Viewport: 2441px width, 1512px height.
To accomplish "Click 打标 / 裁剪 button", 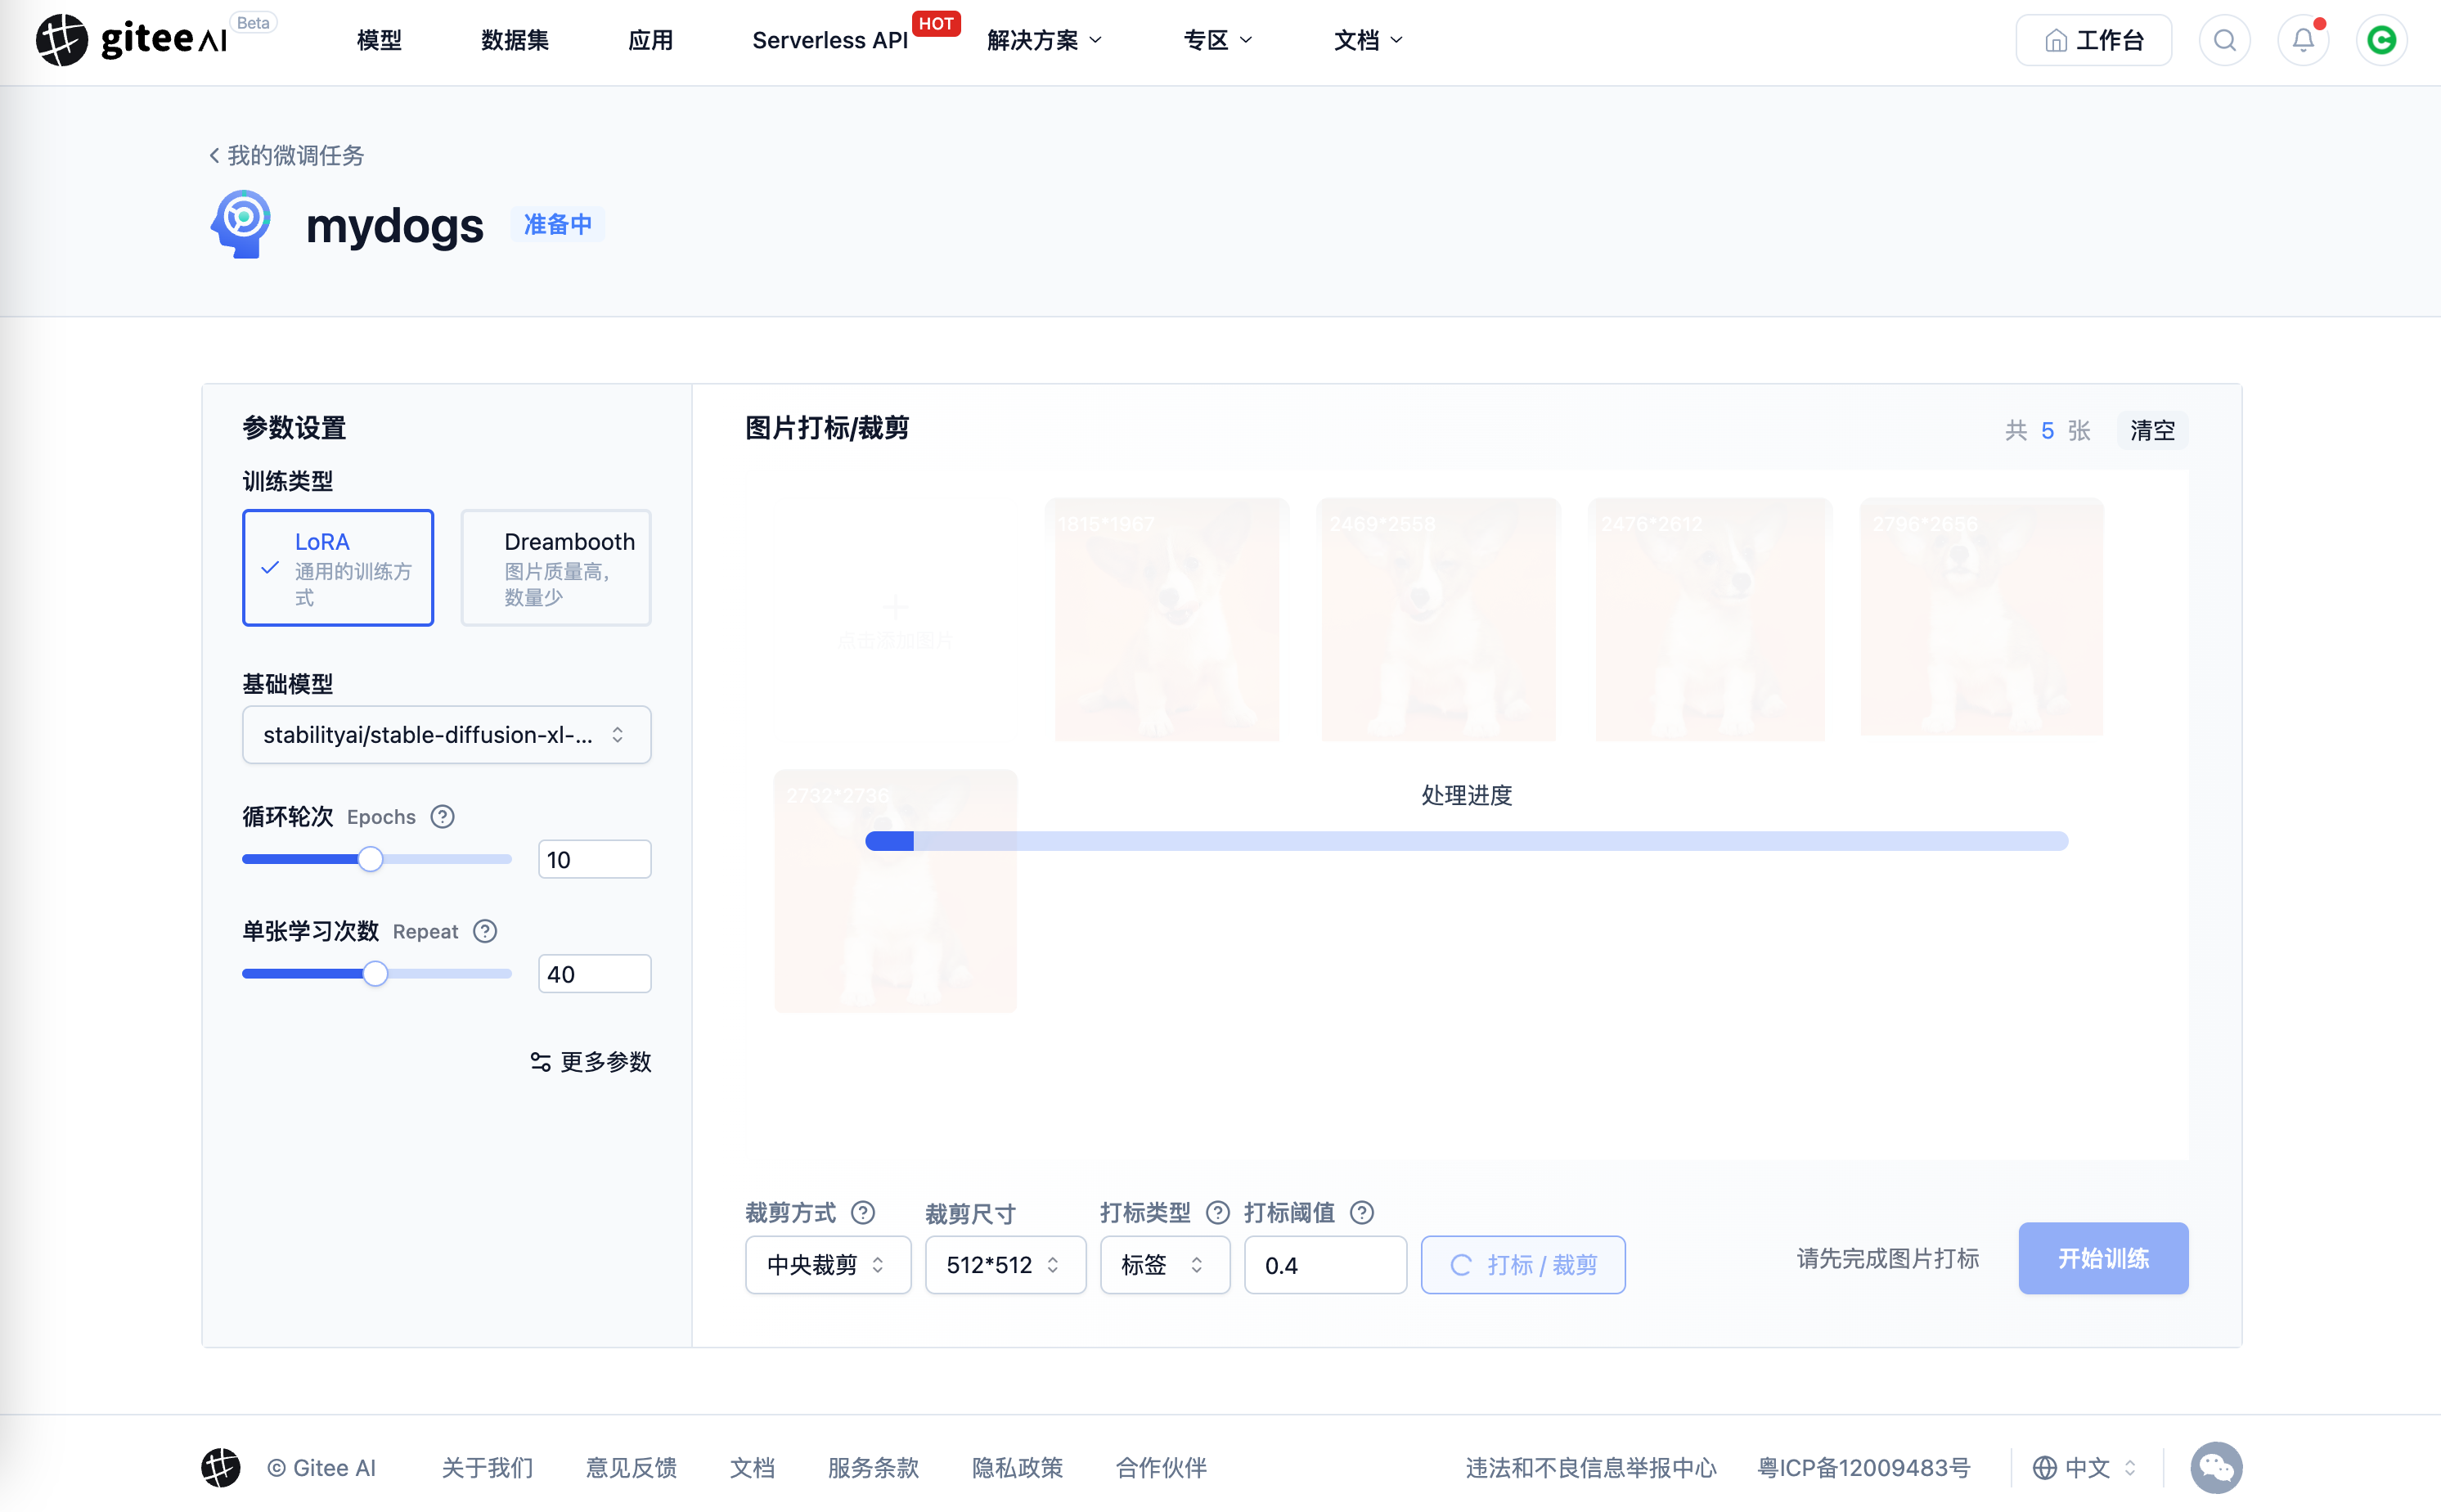I will point(1522,1265).
